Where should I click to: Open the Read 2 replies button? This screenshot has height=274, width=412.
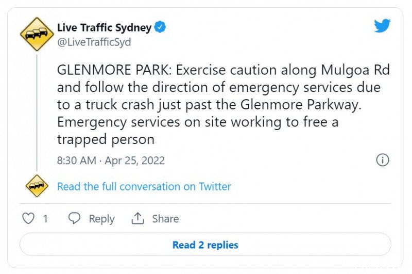click(205, 244)
